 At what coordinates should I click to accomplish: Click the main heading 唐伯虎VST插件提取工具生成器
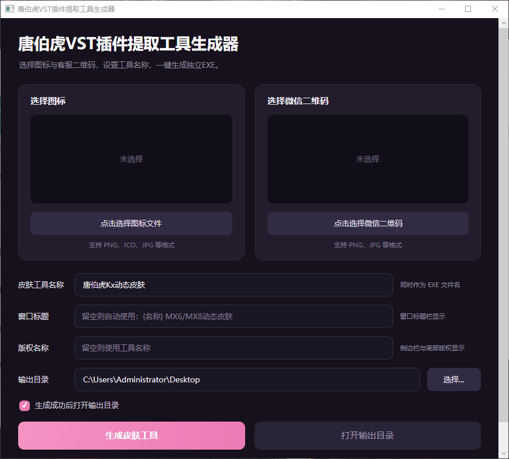128,44
